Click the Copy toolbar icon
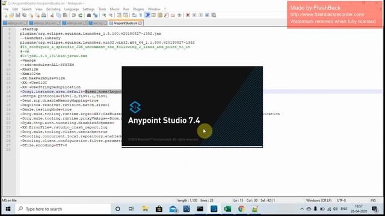This screenshot has width=385, height=216. [x=59, y=15]
